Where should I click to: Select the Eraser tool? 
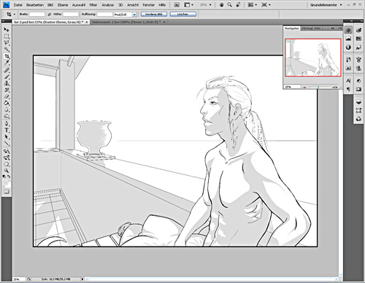(x=7, y=97)
